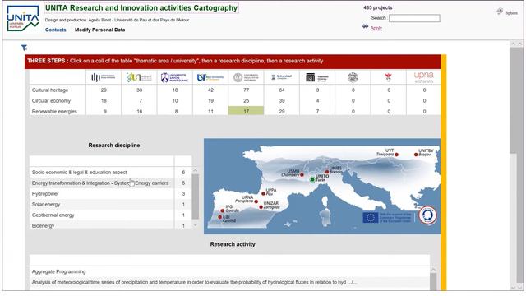Select the Circular economy row label
The height and width of the screenshot is (296, 526).
click(51, 100)
